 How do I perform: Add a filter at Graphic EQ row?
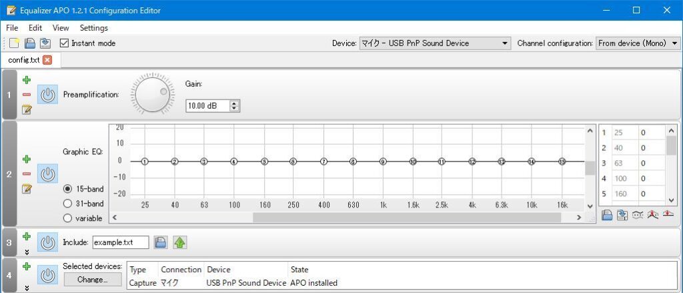27,159
